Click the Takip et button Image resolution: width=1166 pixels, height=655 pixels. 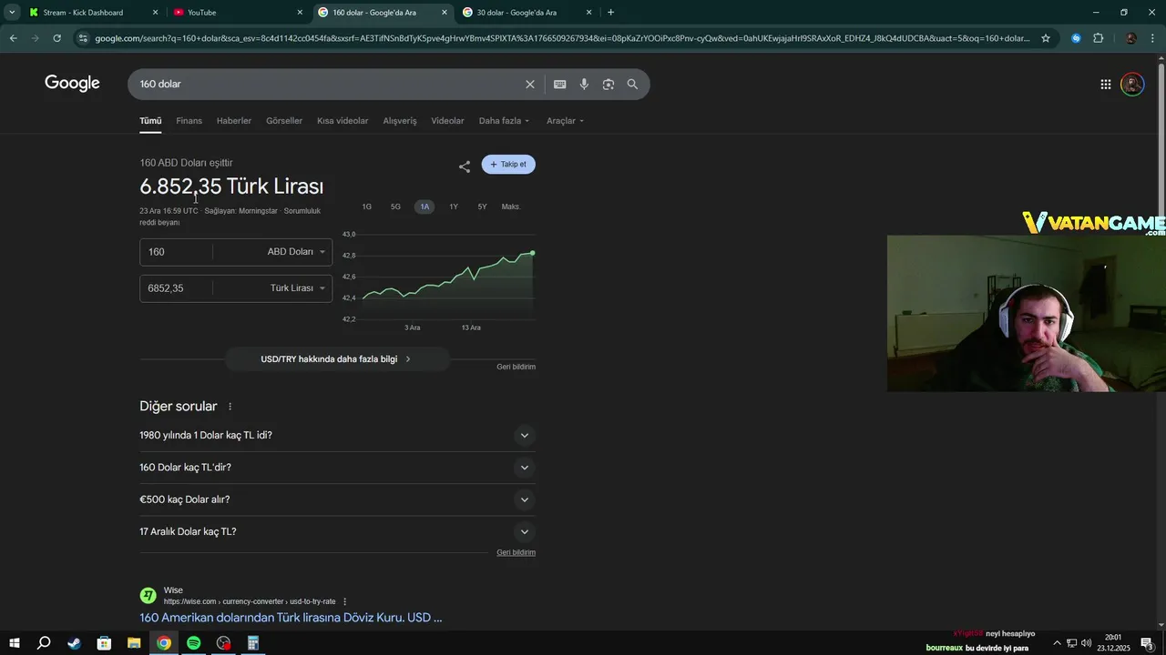tap(508, 165)
